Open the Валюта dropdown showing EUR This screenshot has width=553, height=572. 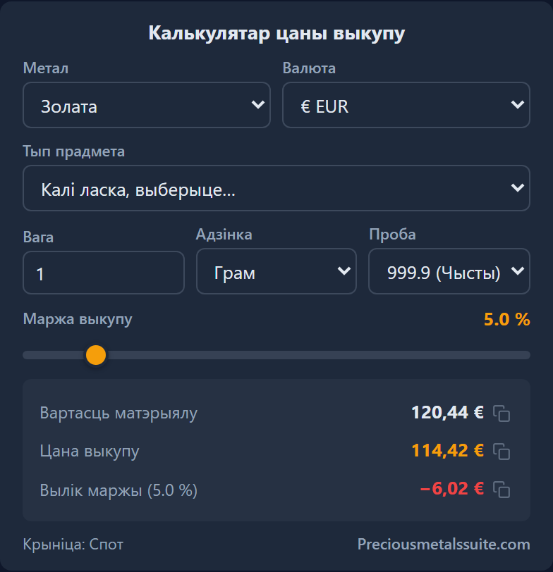pyautogui.click(x=406, y=105)
